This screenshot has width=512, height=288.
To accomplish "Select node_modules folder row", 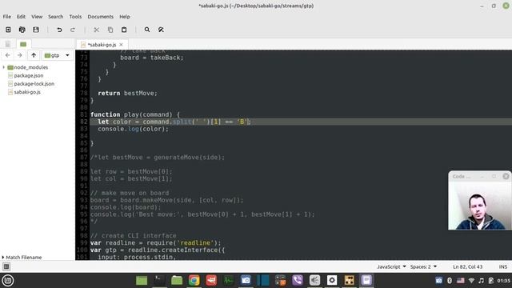I will (x=30, y=67).
